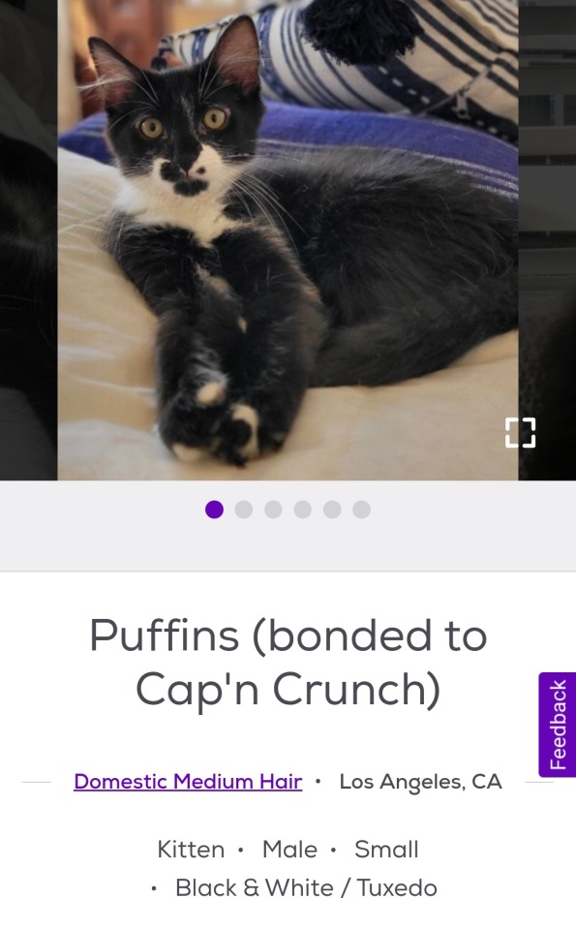Jump to the second carousel photo dot
Screen dimensions: 576x930
244,510
